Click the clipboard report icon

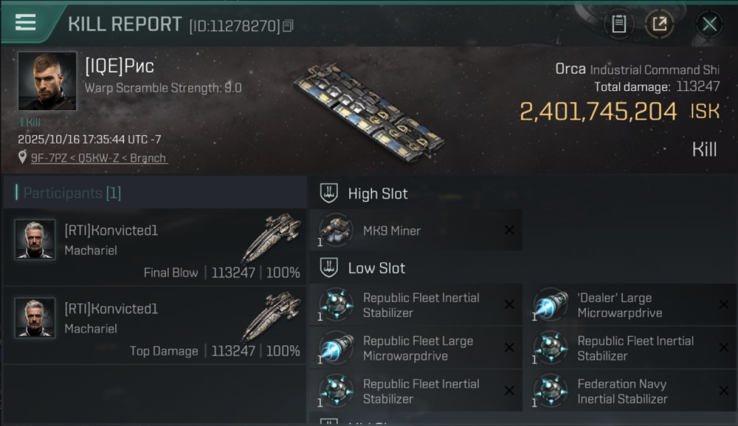(x=619, y=24)
